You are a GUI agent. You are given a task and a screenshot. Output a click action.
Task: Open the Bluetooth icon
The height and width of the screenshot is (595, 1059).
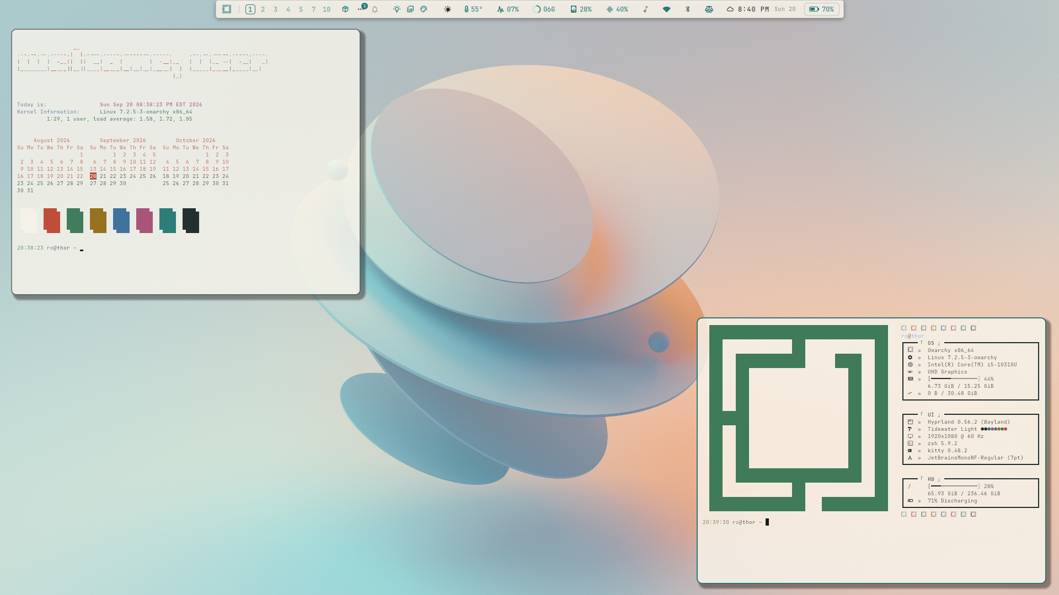(688, 9)
